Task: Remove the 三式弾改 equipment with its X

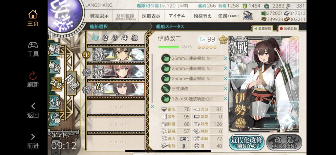Action: (x=225, y=88)
